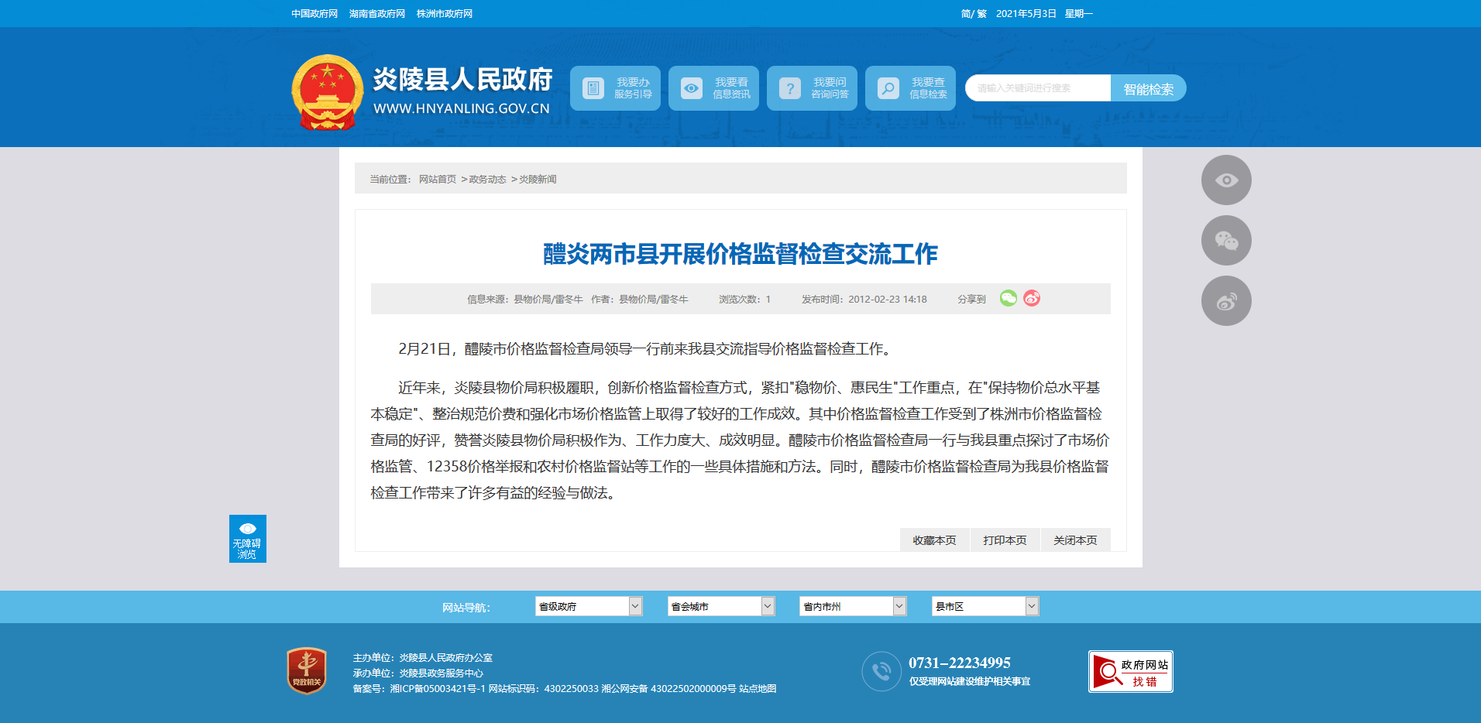
Task: Expand the 省级政府 dropdown
Action: [588, 606]
